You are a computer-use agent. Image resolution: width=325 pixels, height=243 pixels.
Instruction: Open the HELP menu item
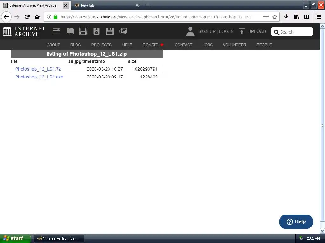127,45
